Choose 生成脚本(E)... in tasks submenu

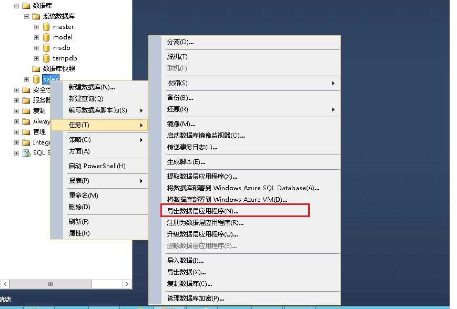tap(244, 162)
